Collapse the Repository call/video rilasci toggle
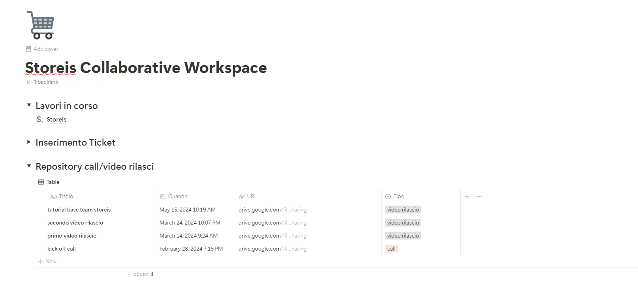This screenshot has width=638, height=307. (29, 166)
